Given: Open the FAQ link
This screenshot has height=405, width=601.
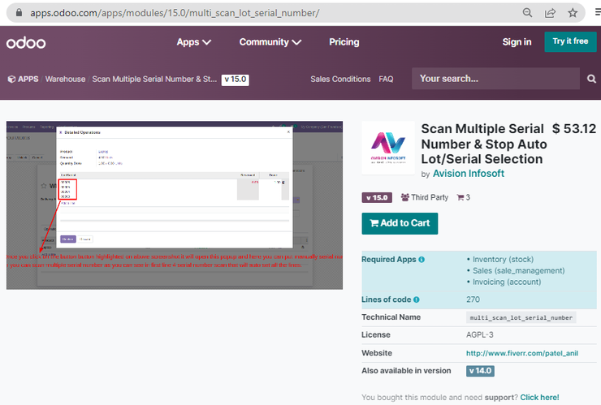Looking at the screenshot, I should (386, 80).
